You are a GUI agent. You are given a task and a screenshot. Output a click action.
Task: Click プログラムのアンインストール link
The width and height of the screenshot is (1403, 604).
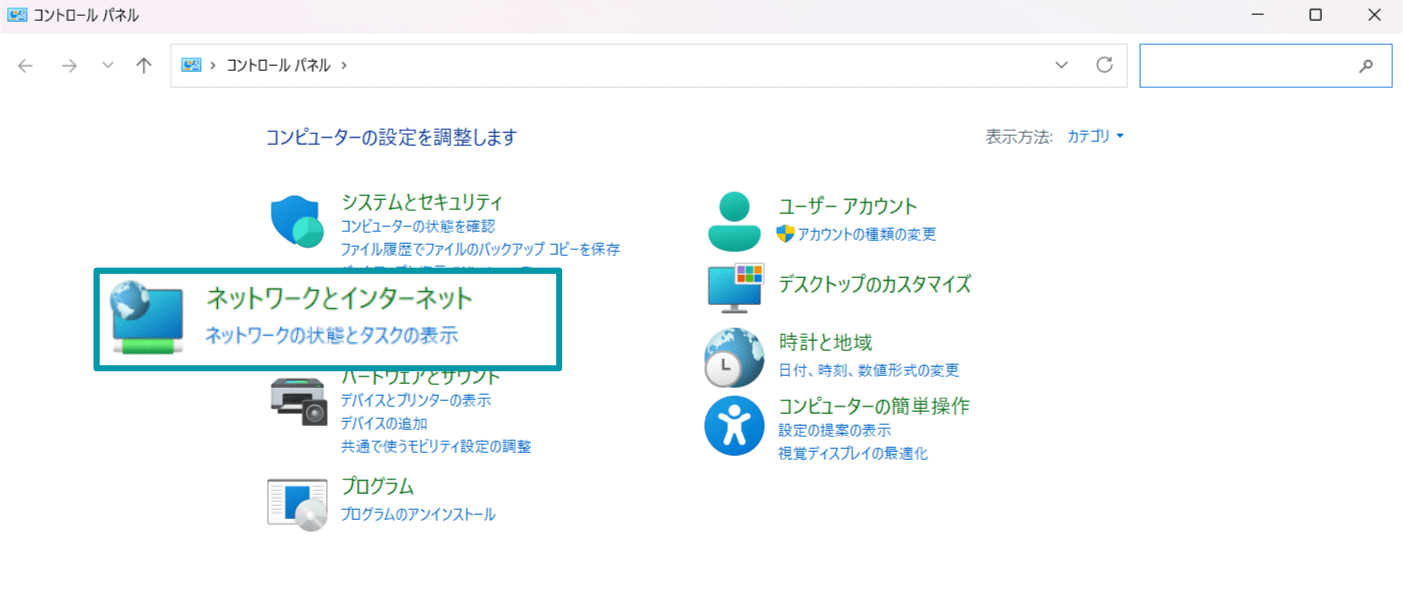[418, 514]
